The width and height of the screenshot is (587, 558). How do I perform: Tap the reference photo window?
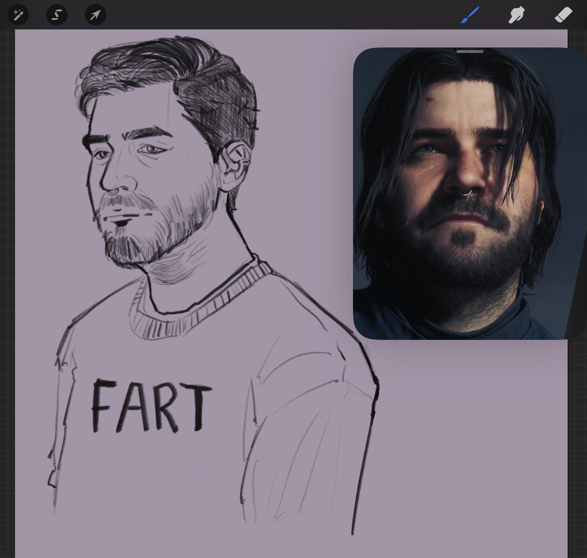[470, 193]
